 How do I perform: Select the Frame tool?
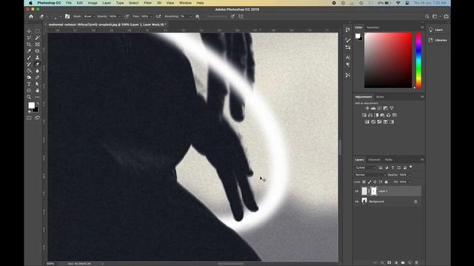pos(37,44)
